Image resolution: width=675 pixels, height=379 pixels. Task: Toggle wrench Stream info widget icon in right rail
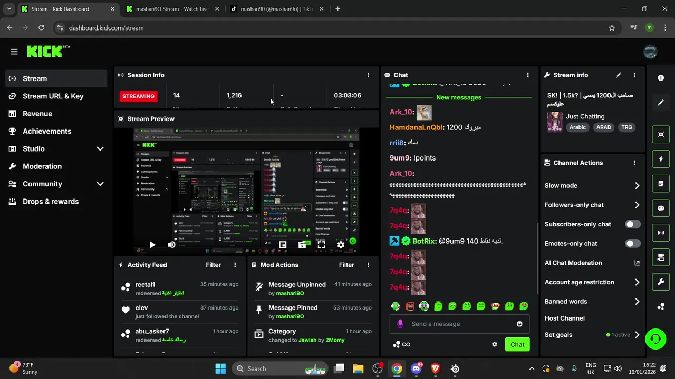tap(661, 282)
